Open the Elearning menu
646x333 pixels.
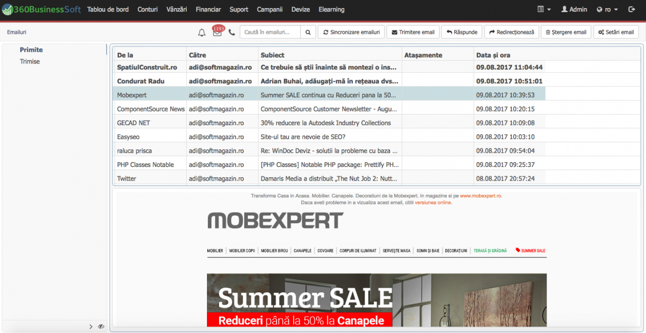click(x=332, y=10)
